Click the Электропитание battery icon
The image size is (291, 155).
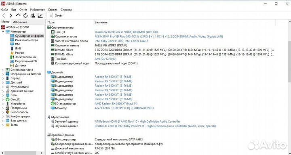point(12,57)
